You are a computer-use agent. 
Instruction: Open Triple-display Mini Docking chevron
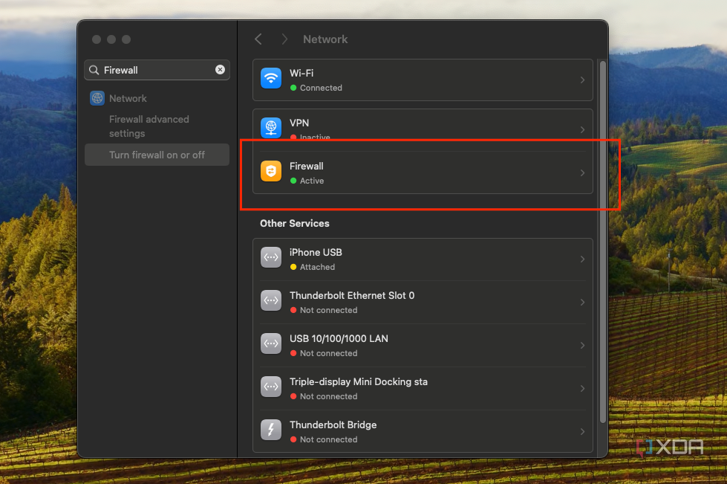(x=582, y=388)
